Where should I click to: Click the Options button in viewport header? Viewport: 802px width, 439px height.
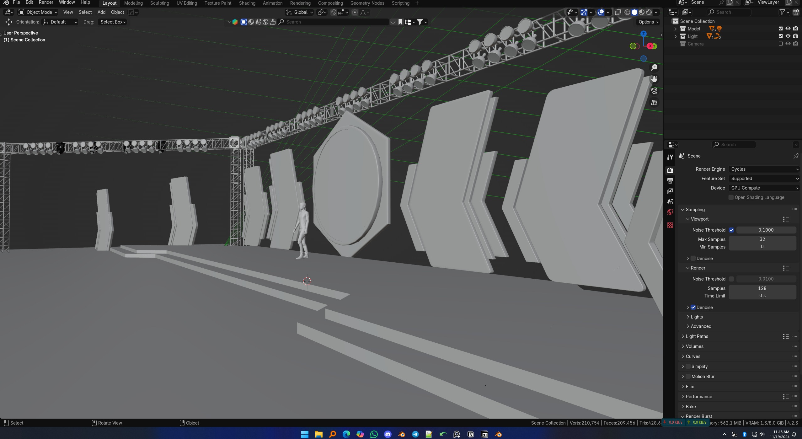click(x=648, y=22)
